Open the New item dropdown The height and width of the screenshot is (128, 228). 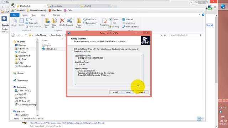[89, 19]
